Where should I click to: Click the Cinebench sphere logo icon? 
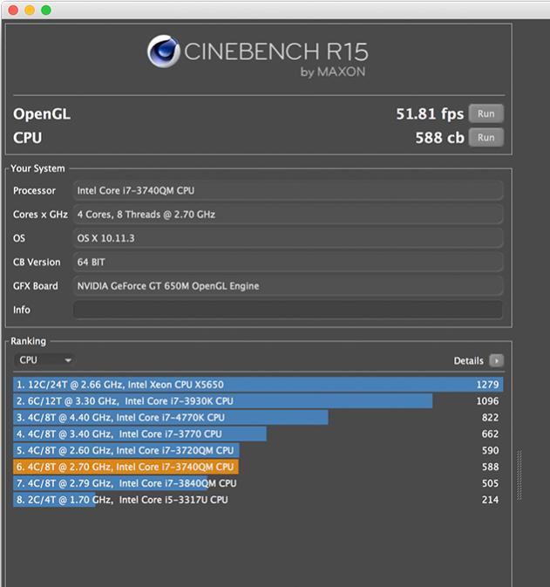click(x=164, y=52)
